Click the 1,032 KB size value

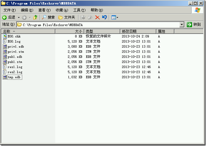coord(75,77)
